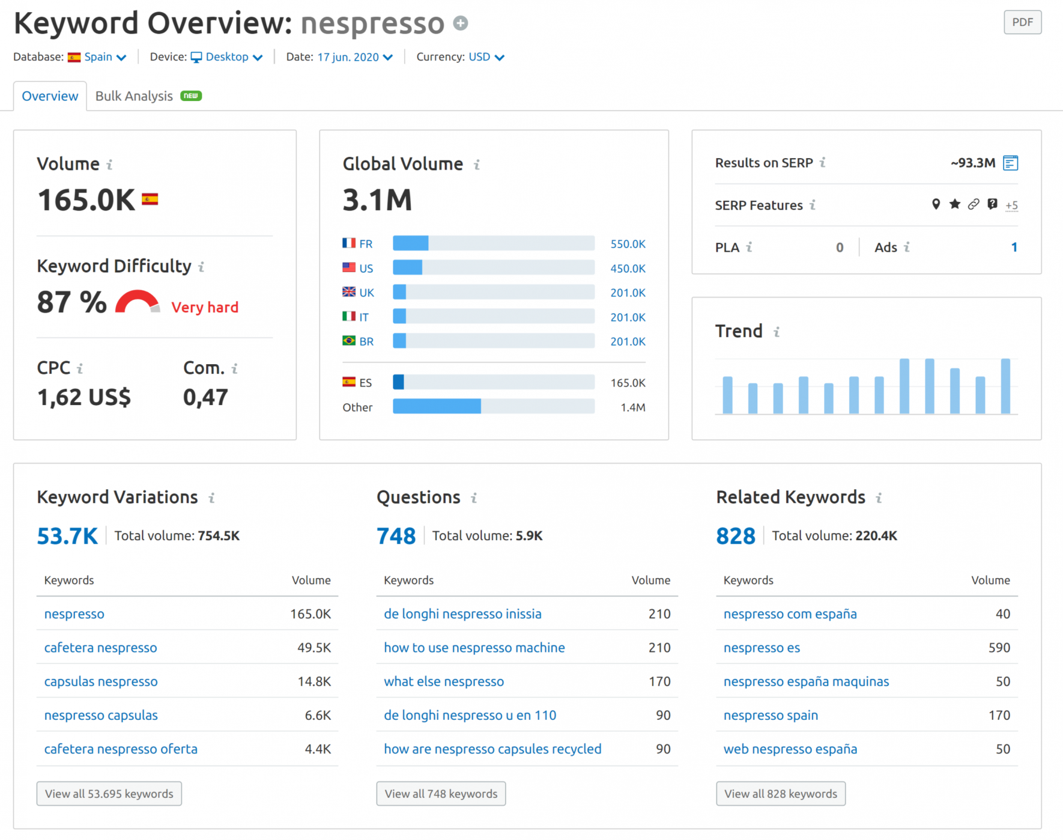
Task: Click the plus icon next to nespresso title
Action: [x=461, y=23]
